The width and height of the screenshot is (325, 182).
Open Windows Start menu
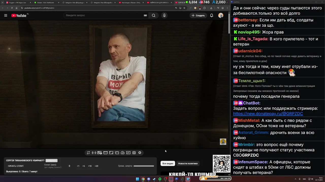(137, 179)
